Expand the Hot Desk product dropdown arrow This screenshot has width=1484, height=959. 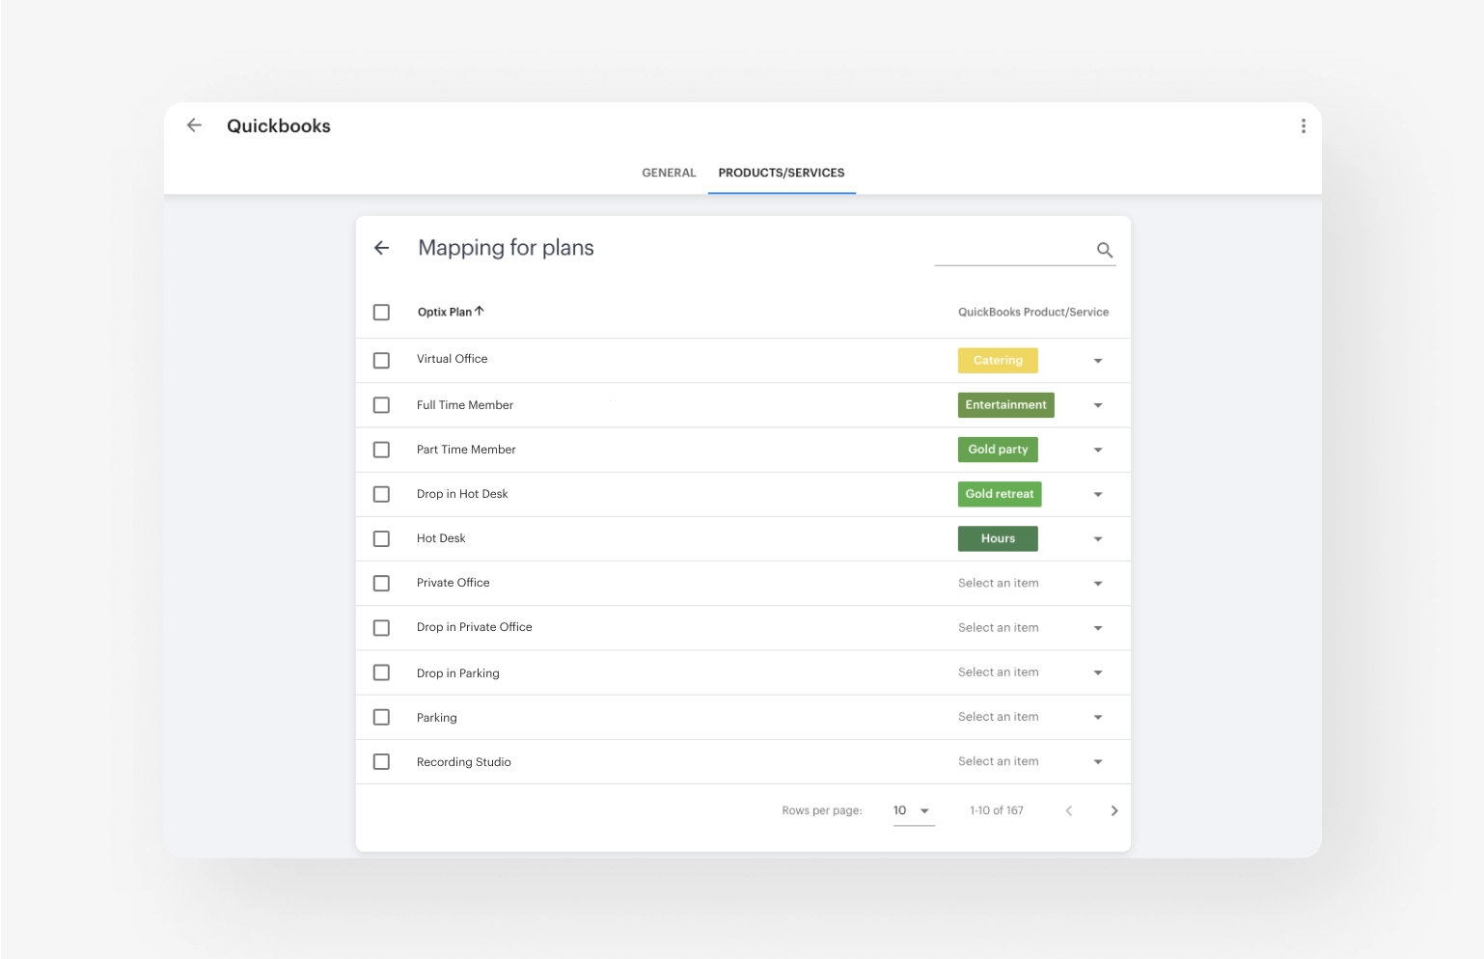tap(1098, 539)
